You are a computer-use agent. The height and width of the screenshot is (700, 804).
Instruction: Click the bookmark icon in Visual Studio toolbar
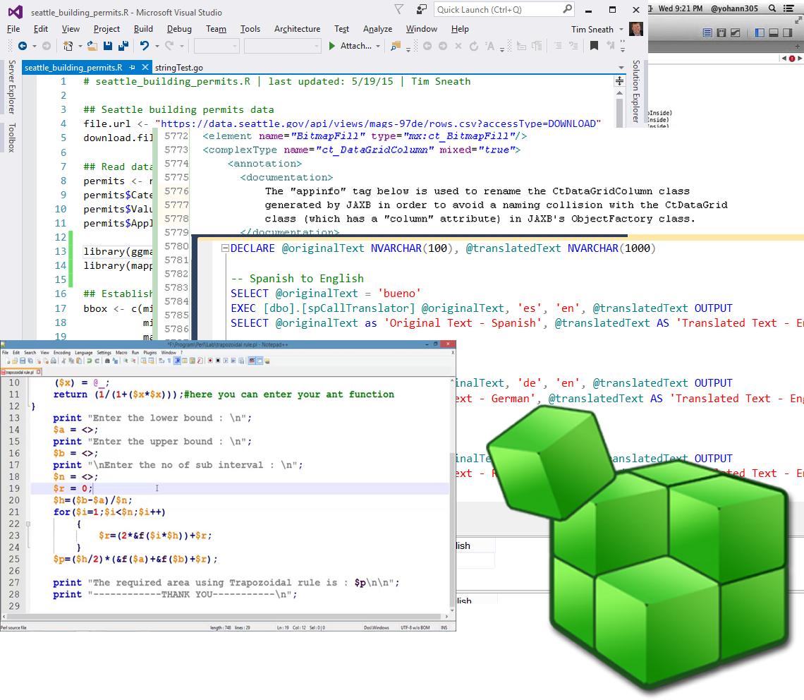(594, 46)
